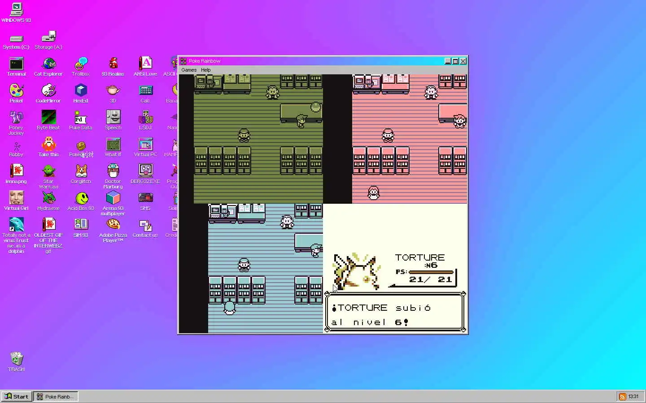The image size is (646, 403).
Task: Click the RSS feed tray icon
Action: (x=623, y=396)
